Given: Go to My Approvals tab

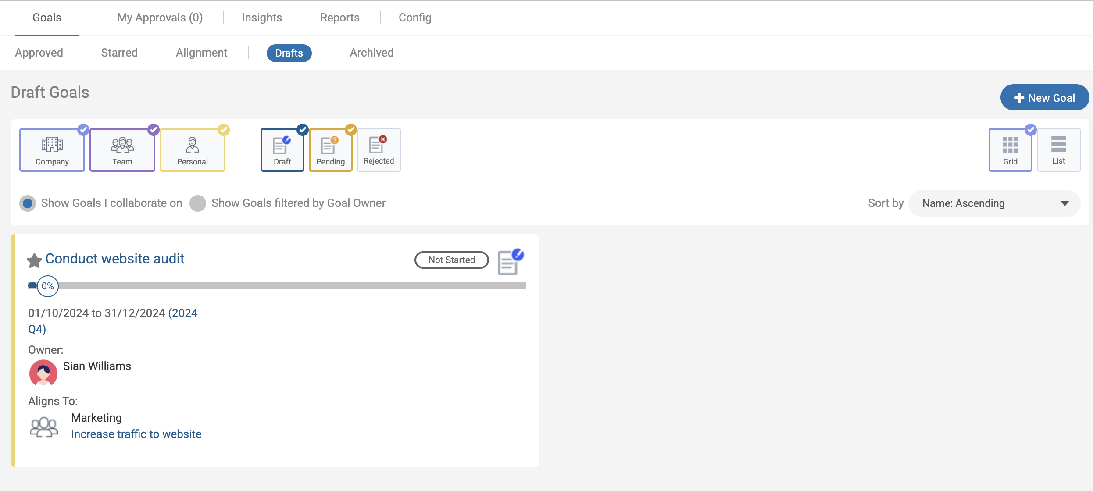Looking at the screenshot, I should [160, 18].
